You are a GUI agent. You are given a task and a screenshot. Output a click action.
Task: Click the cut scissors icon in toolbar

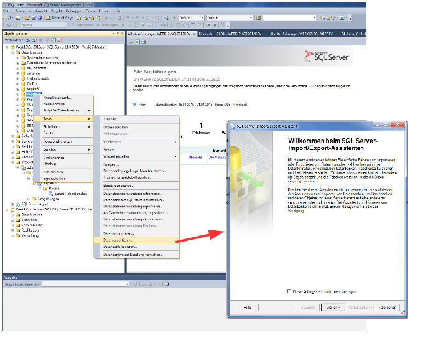pyautogui.click(x=106, y=18)
